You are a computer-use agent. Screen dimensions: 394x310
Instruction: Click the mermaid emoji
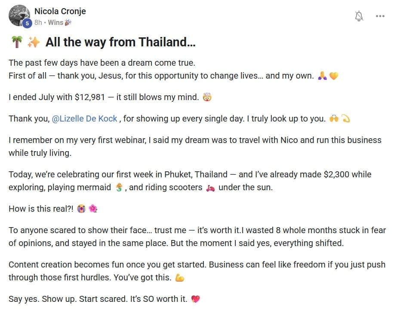click(x=119, y=187)
